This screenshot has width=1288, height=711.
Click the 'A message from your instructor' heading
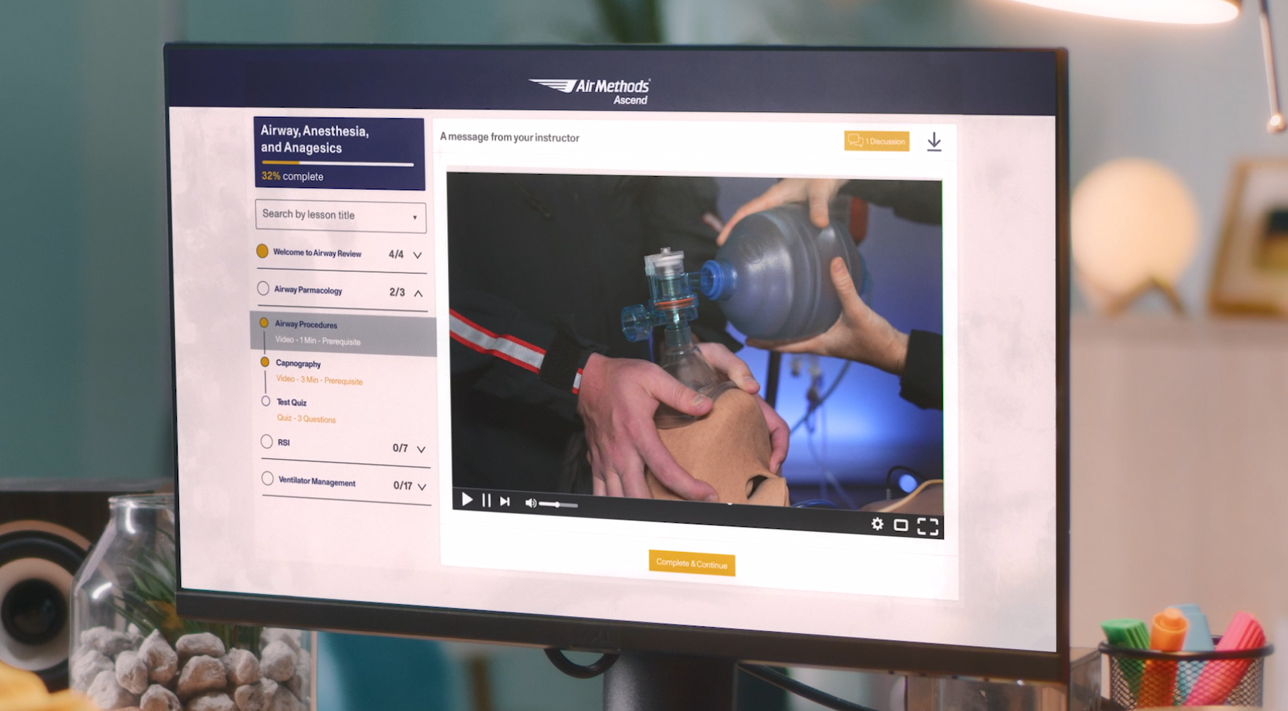point(509,137)
